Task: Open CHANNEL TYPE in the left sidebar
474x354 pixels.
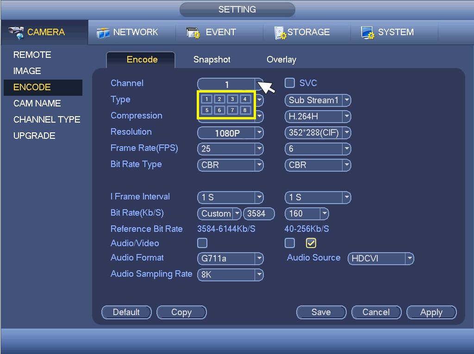Action: [47, 119]
